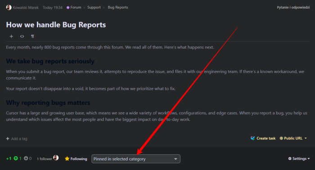315x170 pixels.
Task: Click the paragraph format icon
Action: (32, 36)
